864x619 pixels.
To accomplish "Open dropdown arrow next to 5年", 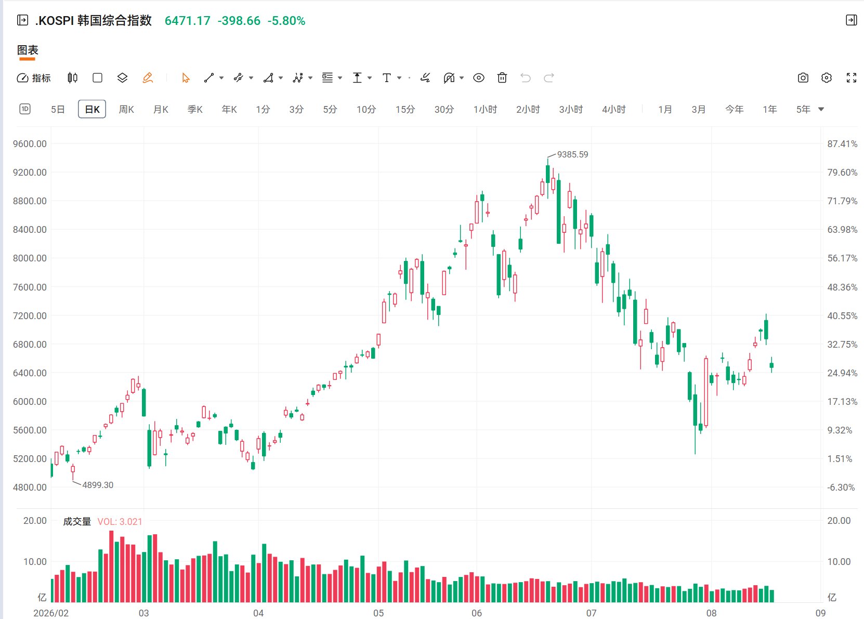I will point(821,109).
